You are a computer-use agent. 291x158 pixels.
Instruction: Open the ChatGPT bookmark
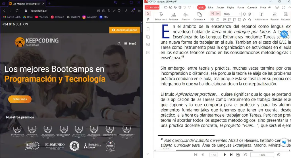(74, 17)
